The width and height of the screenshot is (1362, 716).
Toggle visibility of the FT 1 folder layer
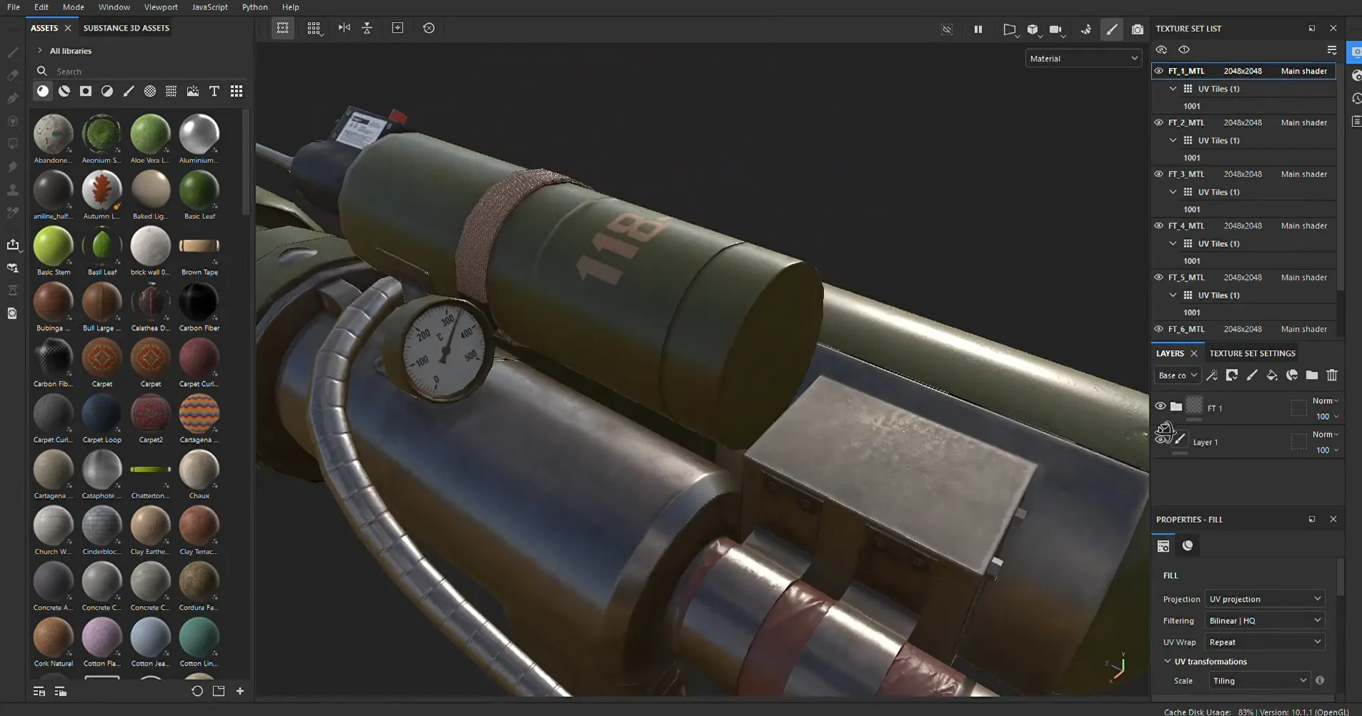(1160, 406)
